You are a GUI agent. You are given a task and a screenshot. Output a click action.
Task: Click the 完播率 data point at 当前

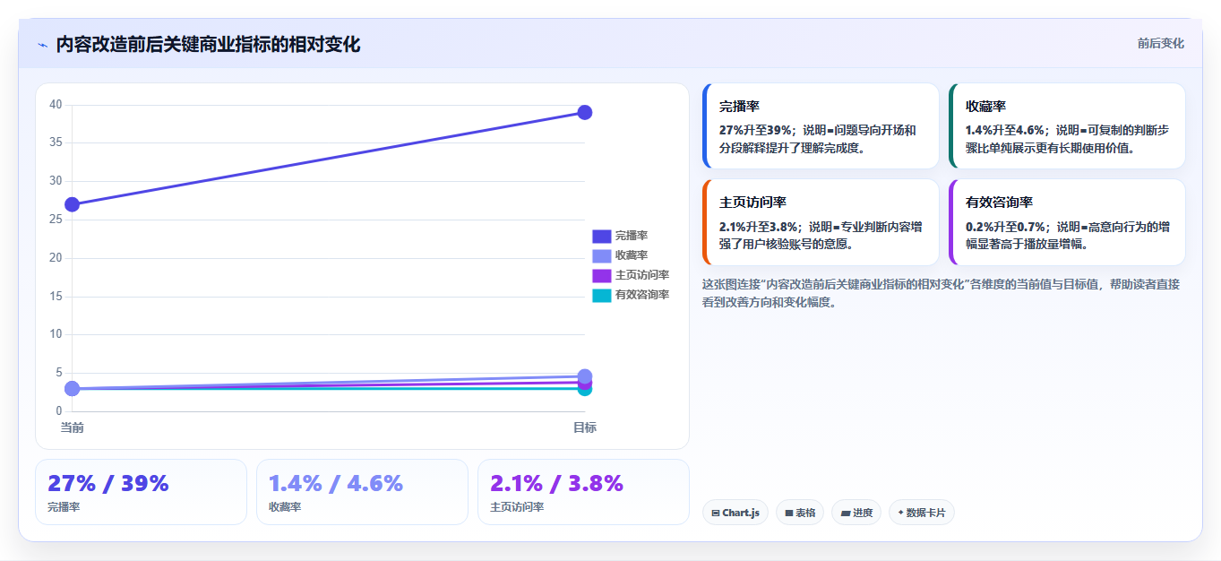[x=73, y=204]
